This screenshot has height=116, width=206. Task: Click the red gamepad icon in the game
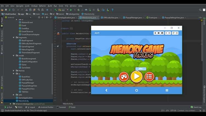tap(124, 76)
